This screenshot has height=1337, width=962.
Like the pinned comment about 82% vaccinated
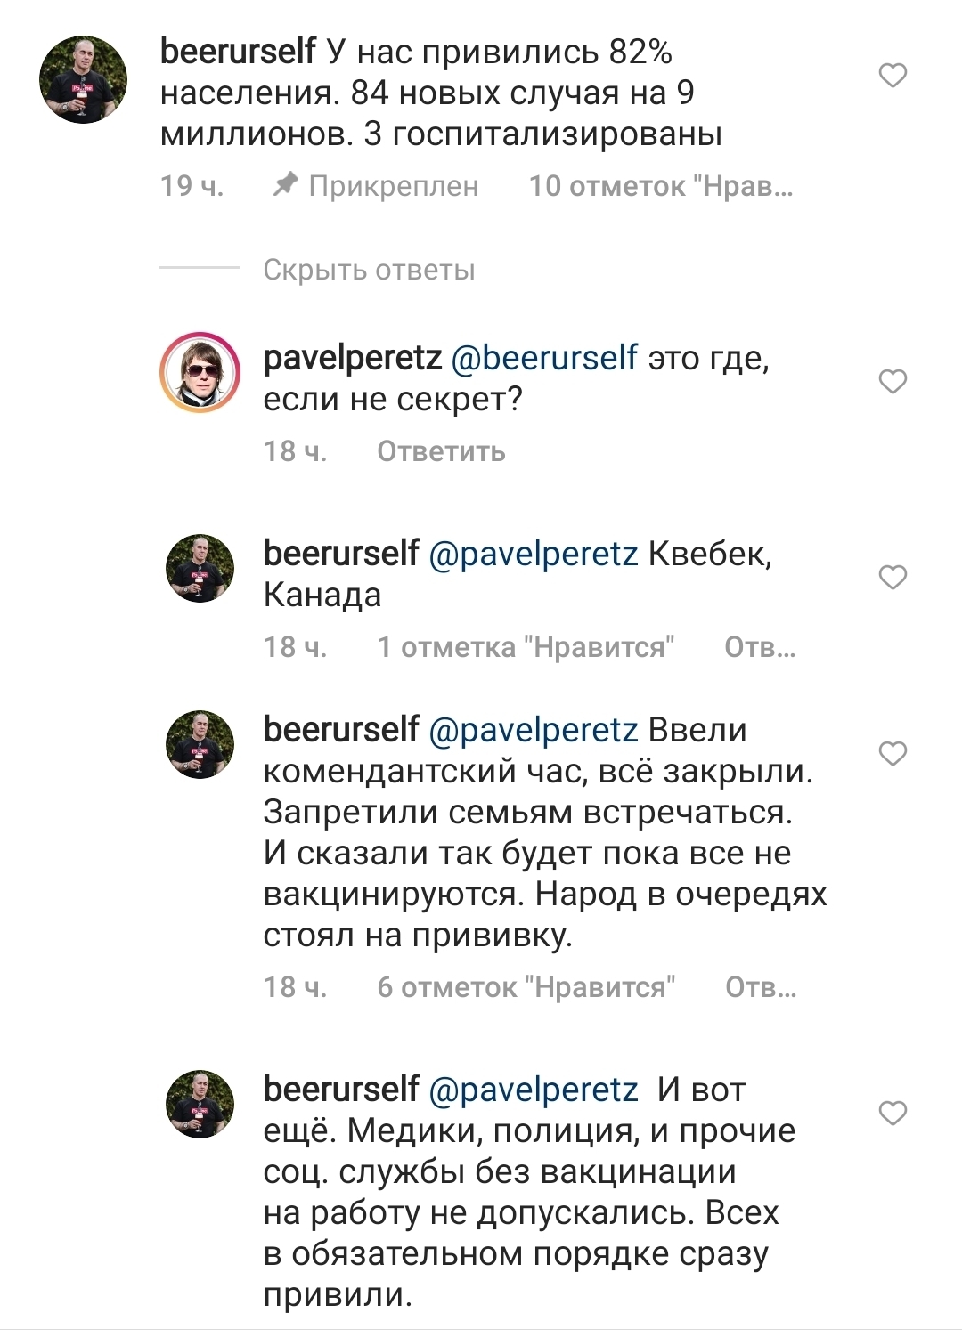(x=893, y=76)
